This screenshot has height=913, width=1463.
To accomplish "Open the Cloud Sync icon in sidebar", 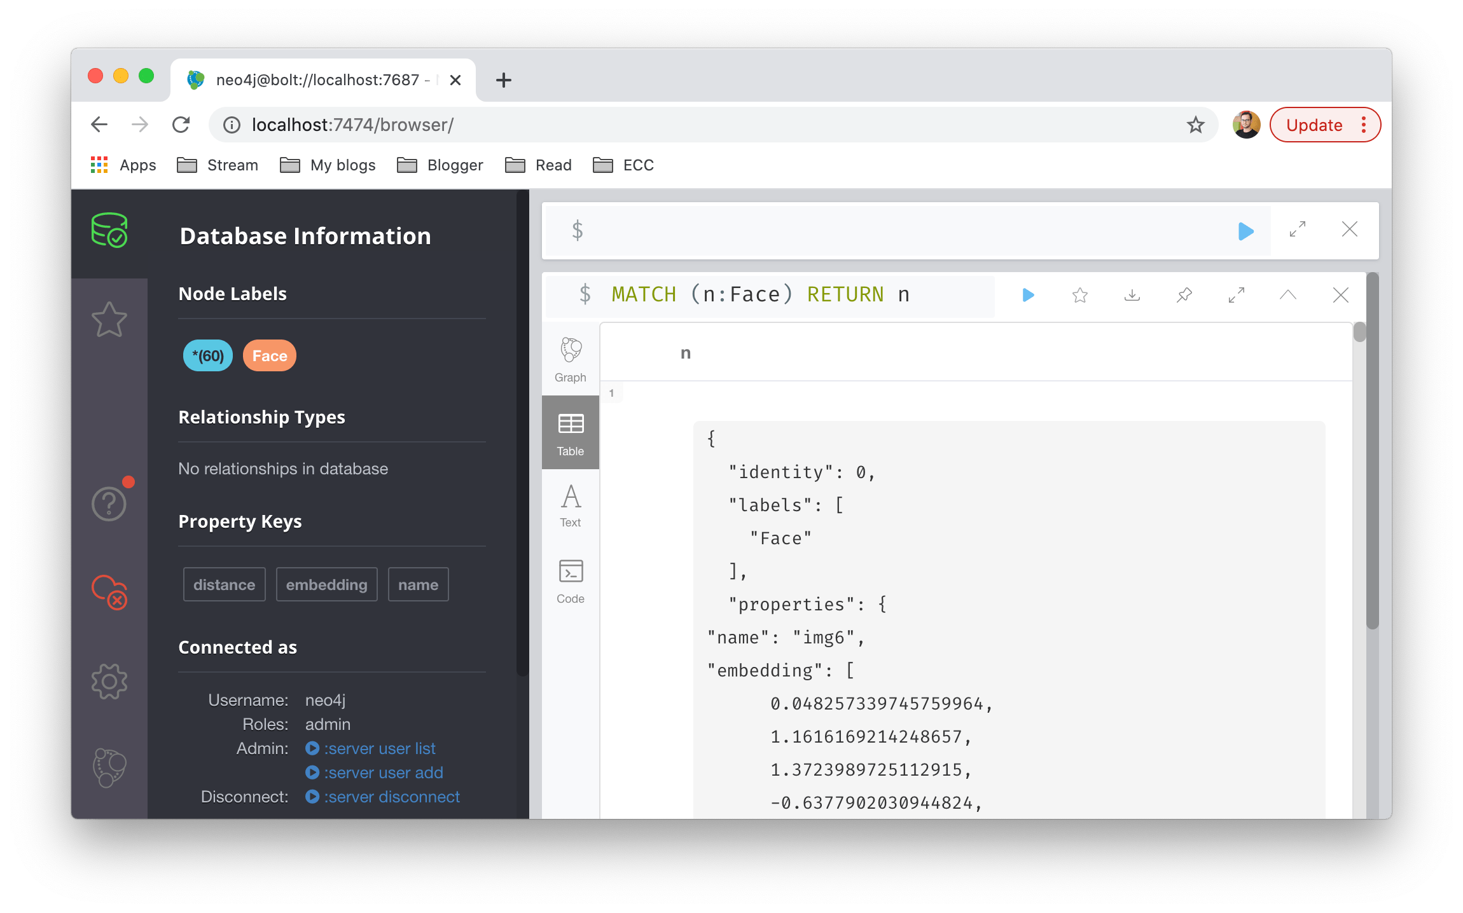I will pyautogui.click(x=109, y=592).
